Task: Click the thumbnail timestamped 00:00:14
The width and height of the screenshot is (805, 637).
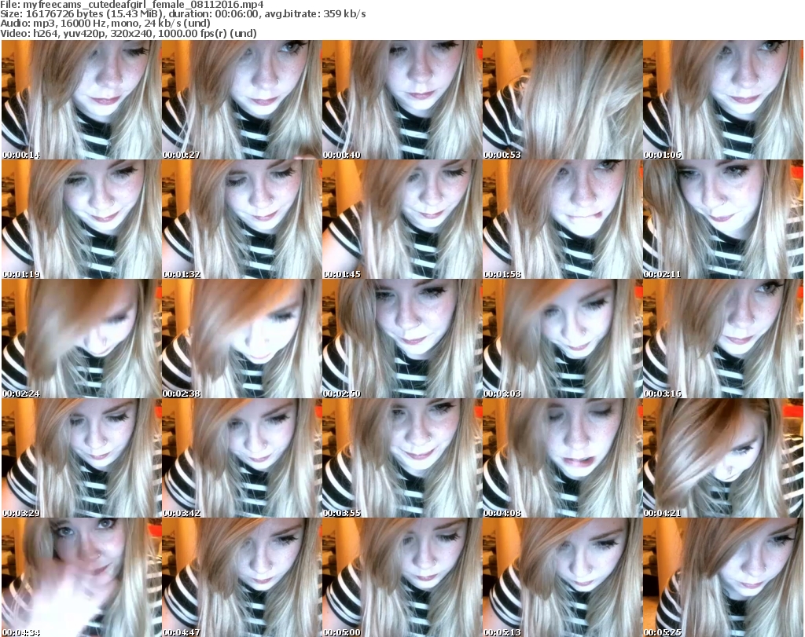Action: 80,100
